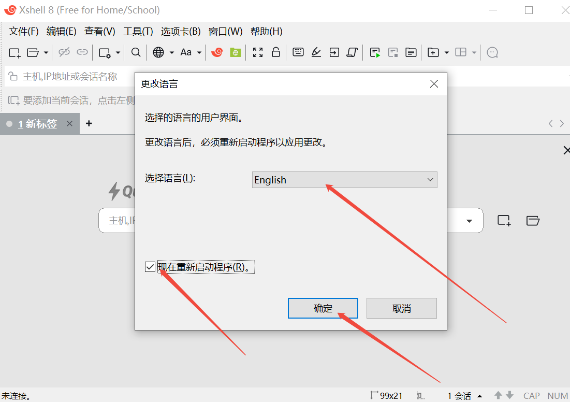This screenshot has width=570, height=402.
Task: Open the 工具(T) menu
Action: tap(138, 32)
